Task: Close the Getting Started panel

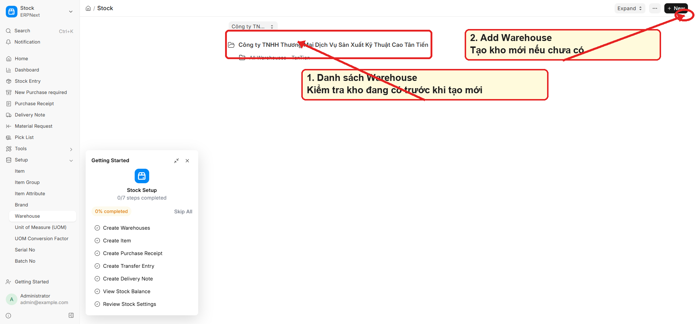Action: click(187, 161)
